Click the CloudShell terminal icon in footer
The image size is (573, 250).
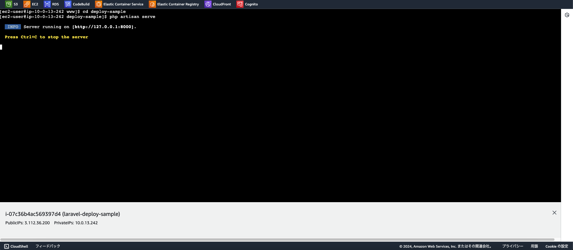tap(7, 246)
